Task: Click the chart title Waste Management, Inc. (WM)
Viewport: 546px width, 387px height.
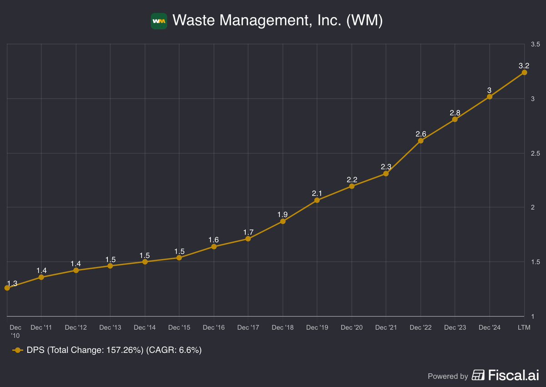Action: (x=278, y=20)
